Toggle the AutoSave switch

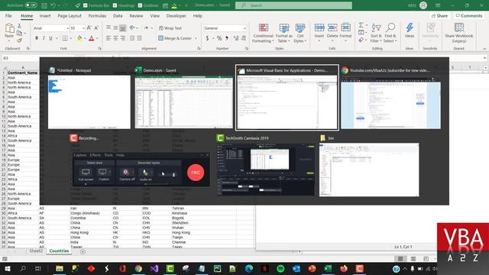pos(31,5)
